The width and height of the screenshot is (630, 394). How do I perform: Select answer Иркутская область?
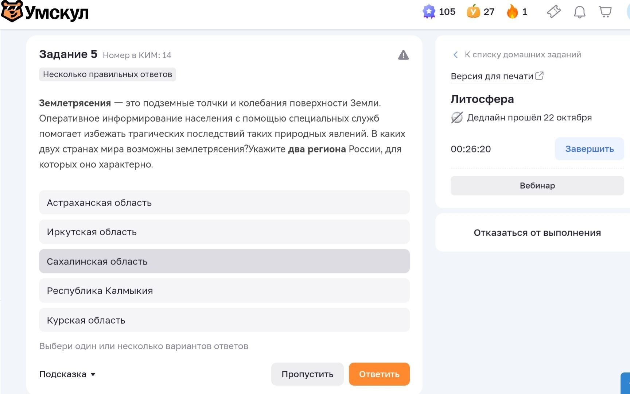[224, 232]
